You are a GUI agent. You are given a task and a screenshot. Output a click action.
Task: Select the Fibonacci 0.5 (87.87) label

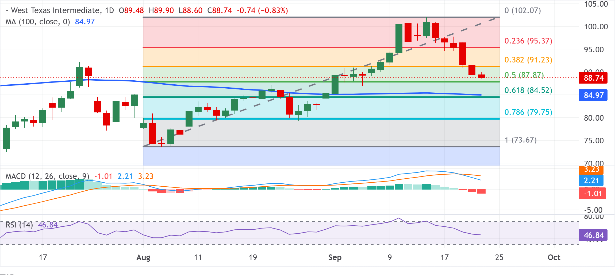(524, 75)
